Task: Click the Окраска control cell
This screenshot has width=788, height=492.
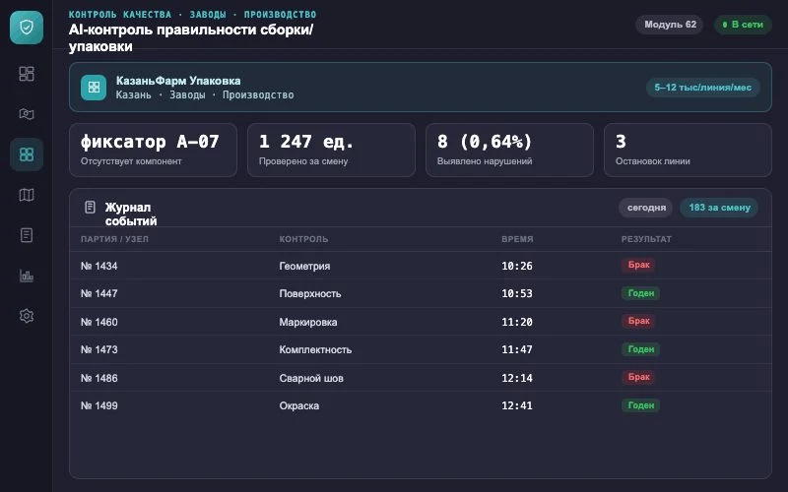Action: coord(299,405)
